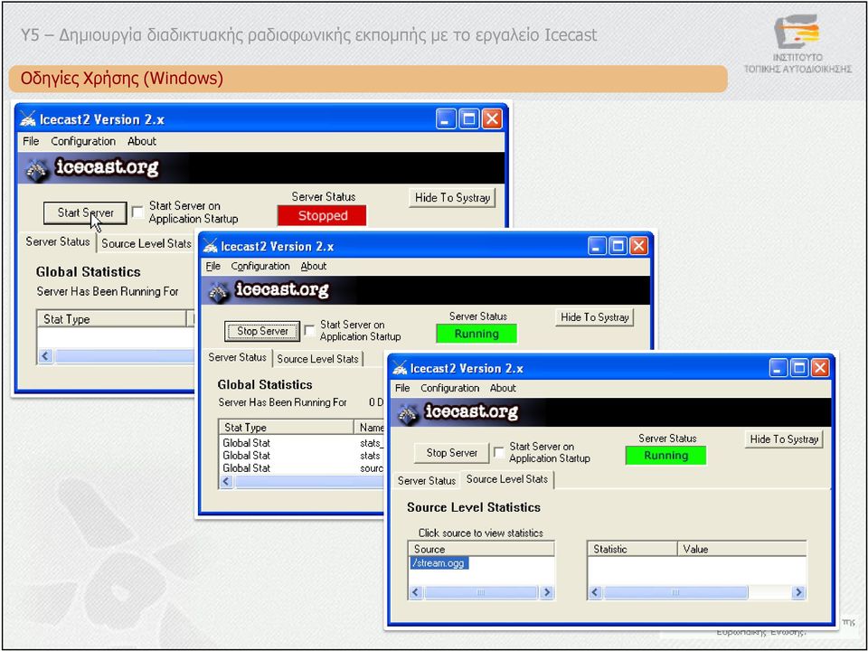Click right scroll arrow under the Source list
The height and width of the screenshot is (651, 868).
point(547,592)
